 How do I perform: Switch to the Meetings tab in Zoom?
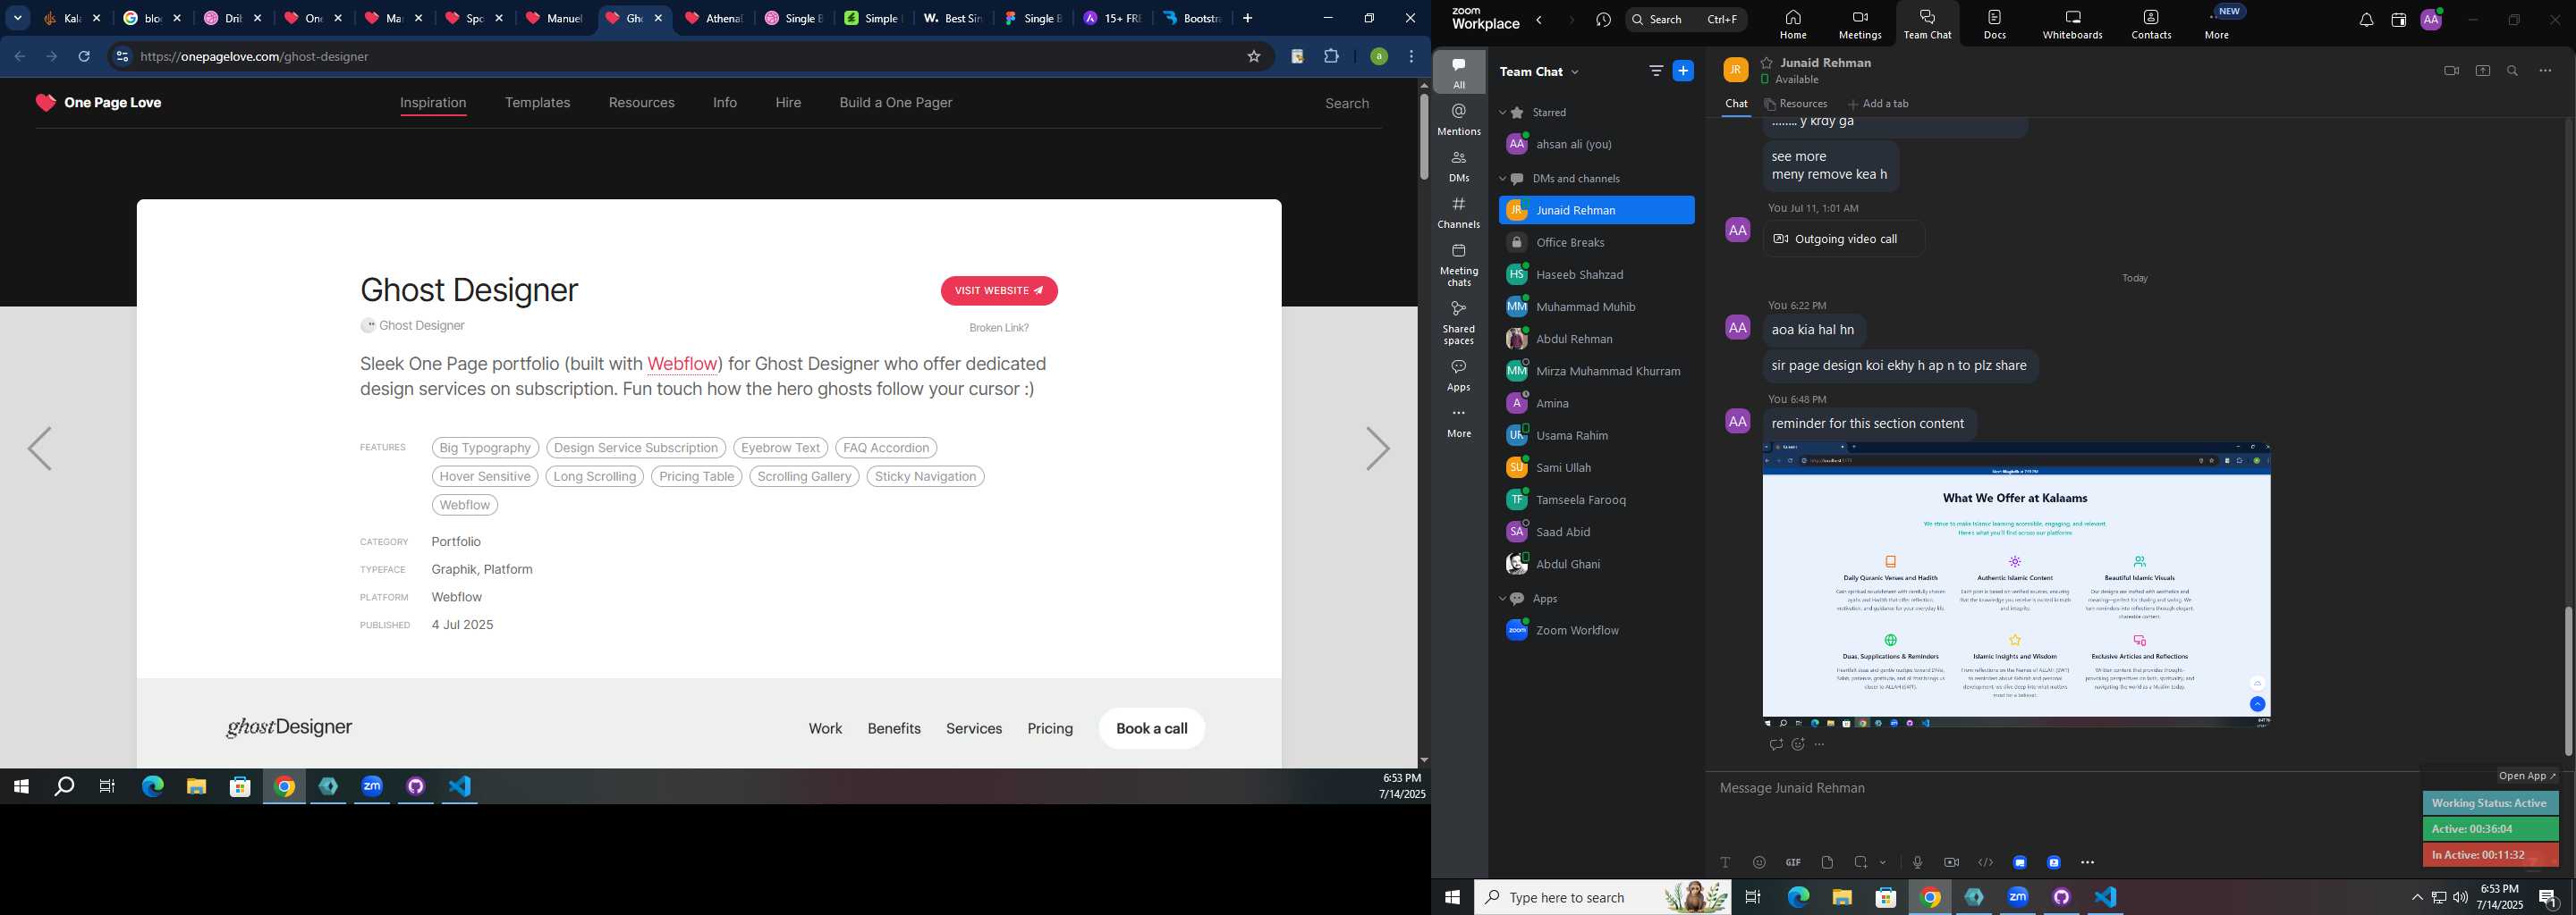(x=1860, y=24)
